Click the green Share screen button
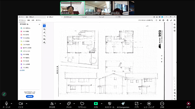This screenshot has width=195, height=109. coord(96,105)
